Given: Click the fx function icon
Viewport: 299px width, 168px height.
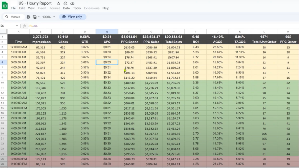Looking at the screenshot, I should [25, 26].
